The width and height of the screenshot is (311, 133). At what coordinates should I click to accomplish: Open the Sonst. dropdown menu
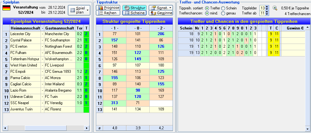point(161,8)
